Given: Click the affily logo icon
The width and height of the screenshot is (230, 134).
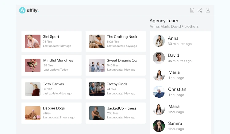Looking at the screenshot, I should pyautogui.click(x=22, y=10).
